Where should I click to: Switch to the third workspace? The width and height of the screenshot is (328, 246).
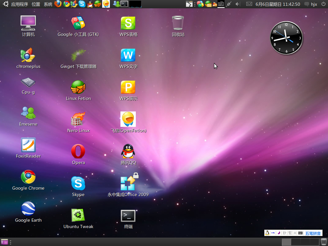pyautogui.click(x=305, y=242)
